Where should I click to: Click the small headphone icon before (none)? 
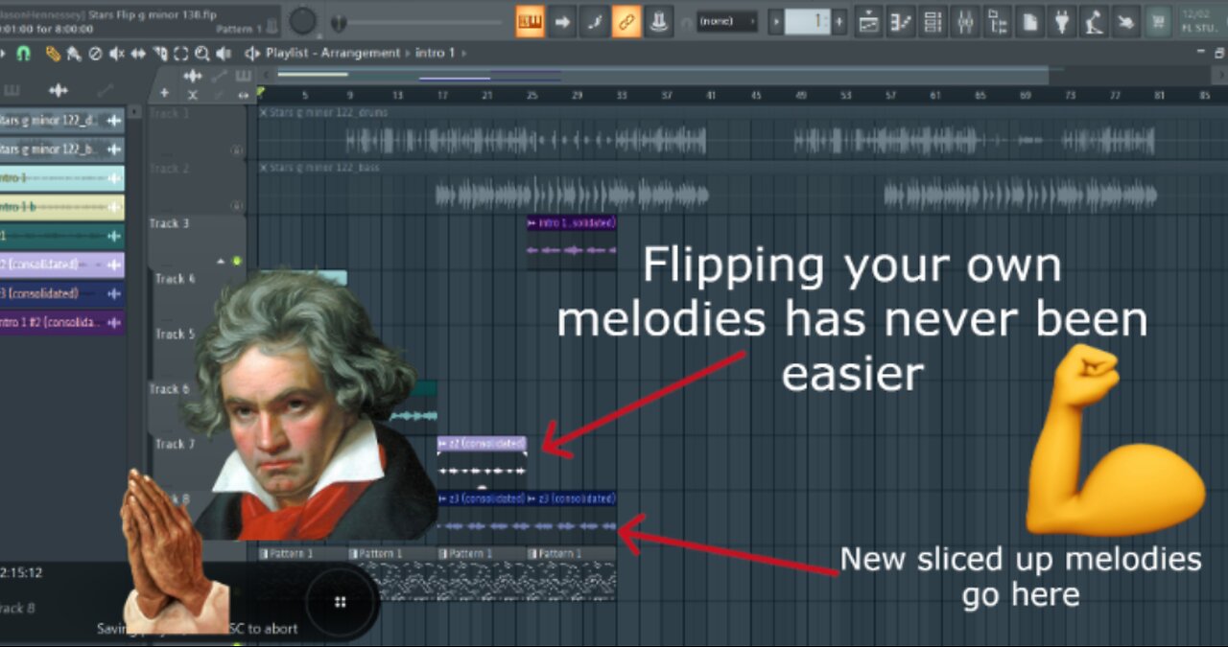686,23
